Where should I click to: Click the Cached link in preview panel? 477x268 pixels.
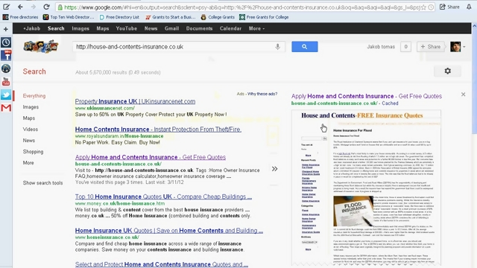coord(390,103)
